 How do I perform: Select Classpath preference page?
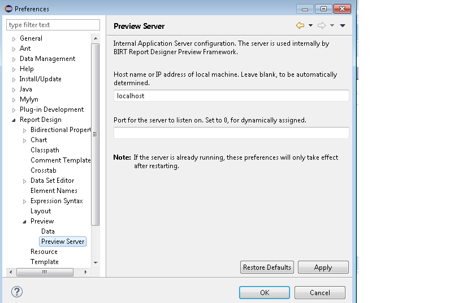(45, 150)
